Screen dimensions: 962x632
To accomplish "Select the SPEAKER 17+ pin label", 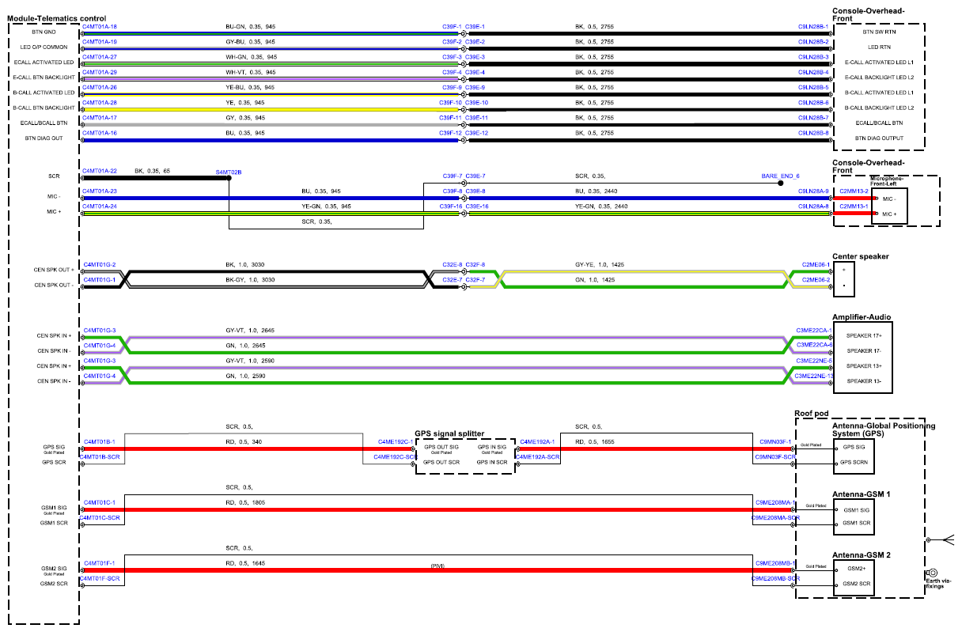I will coord(863,335).
